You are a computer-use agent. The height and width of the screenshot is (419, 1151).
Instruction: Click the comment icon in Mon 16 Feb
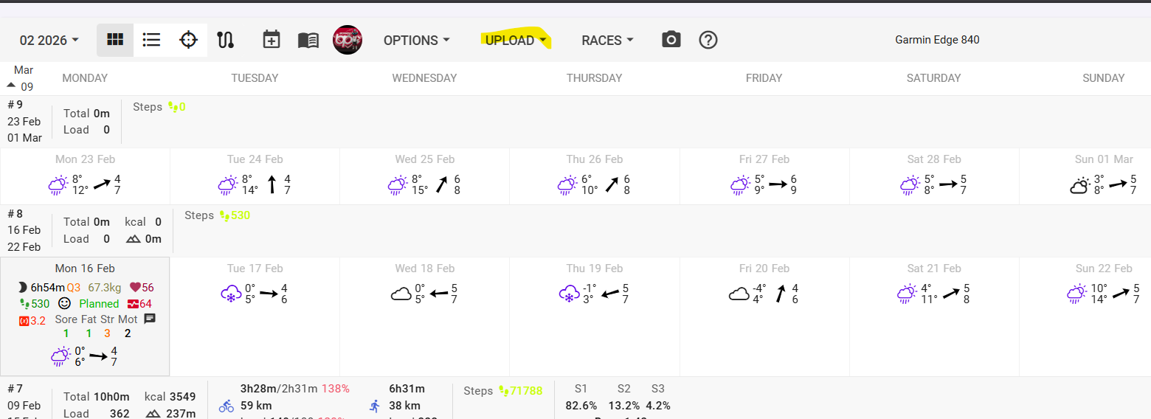point(150,319)
